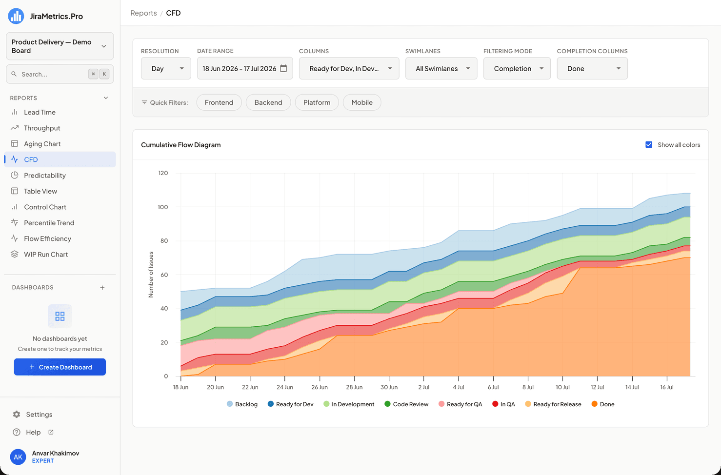Click the JiraMetrics.Pro logo icon
Viewport: 721px width, 475px height.
(16, 16)
